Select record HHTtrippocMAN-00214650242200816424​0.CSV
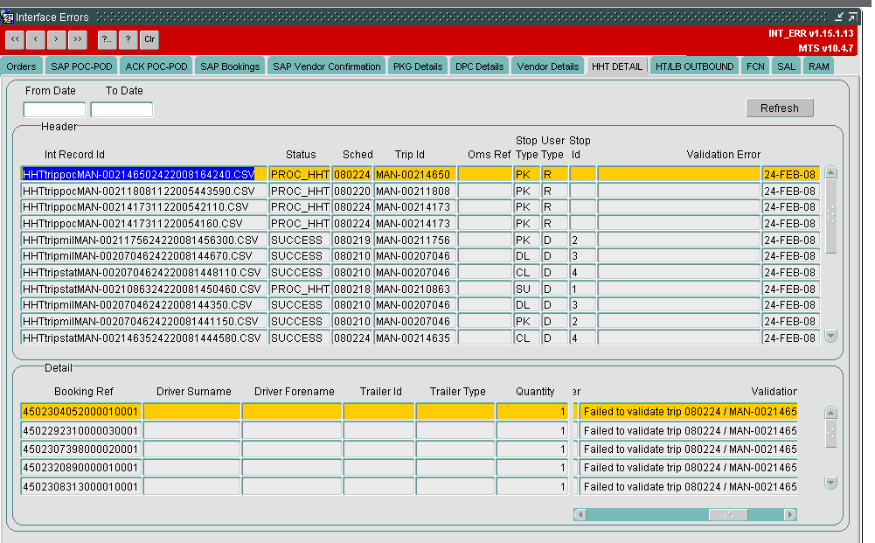This screenshot has height=543, width=875. click(144, 174)
